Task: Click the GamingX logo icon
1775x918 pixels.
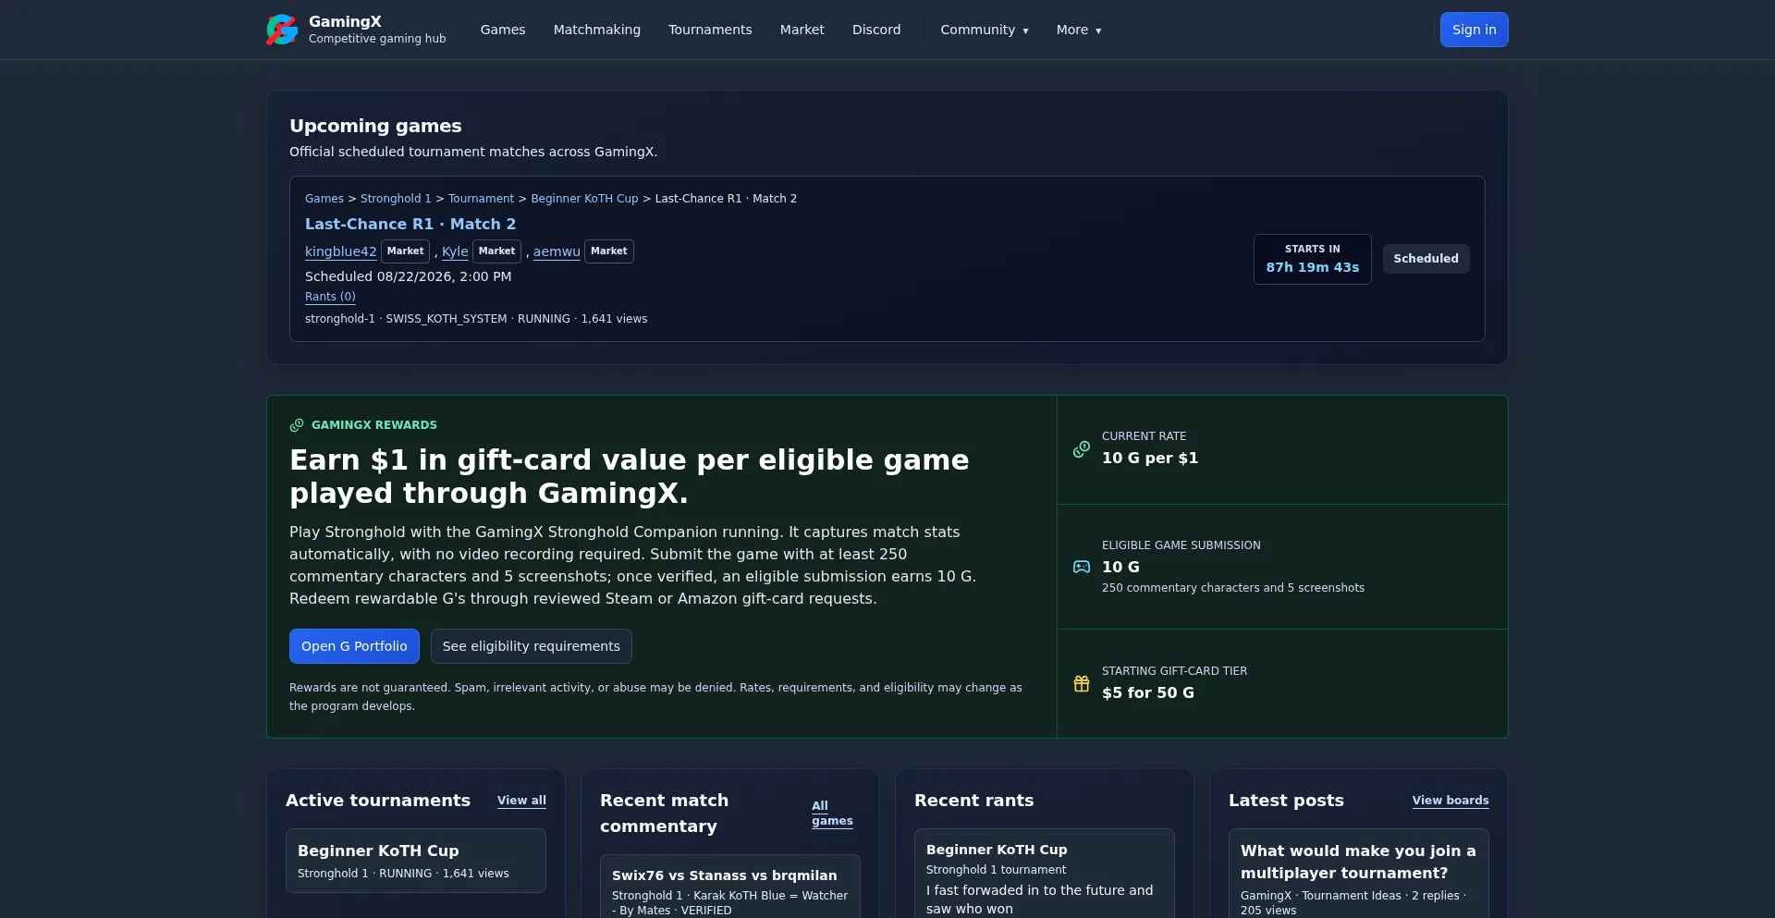Action: point(282,30)
